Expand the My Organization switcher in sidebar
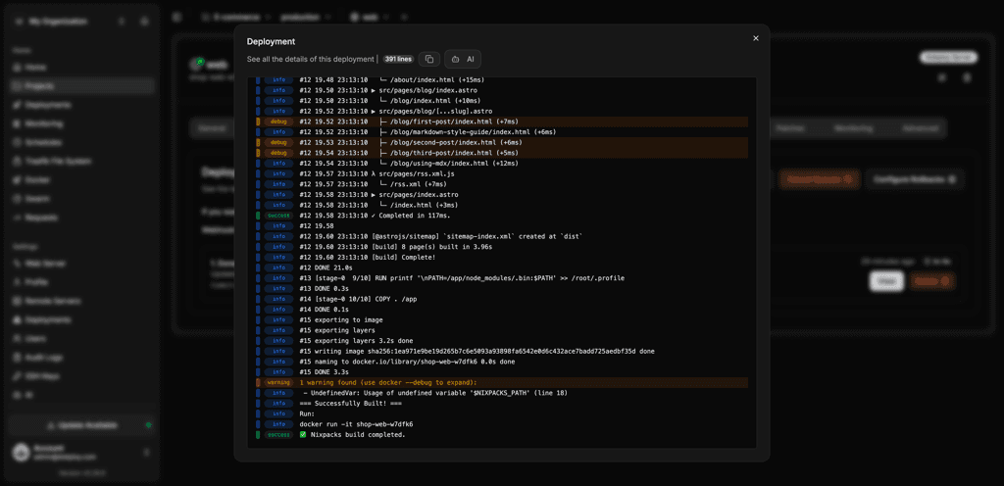The height and width of the screenshot is (486, 1004). (70, 22)
